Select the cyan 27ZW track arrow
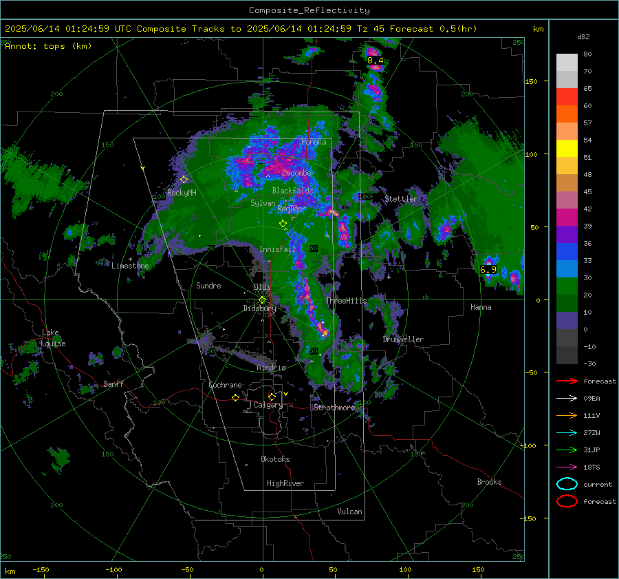Screen dimensions: 619x579 567,433
